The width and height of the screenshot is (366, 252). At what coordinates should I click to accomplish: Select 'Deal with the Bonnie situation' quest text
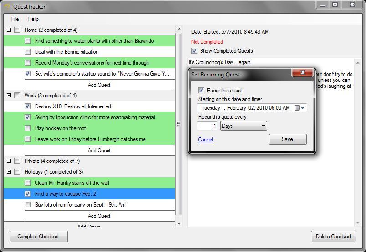pyautogui.click(x=67, y=52)
